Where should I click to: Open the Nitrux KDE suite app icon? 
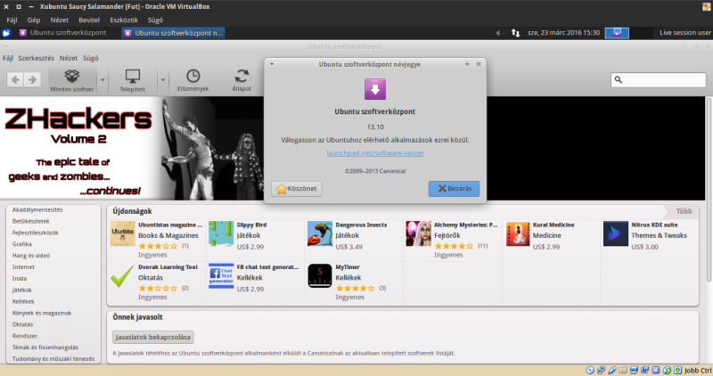(616, 233)
